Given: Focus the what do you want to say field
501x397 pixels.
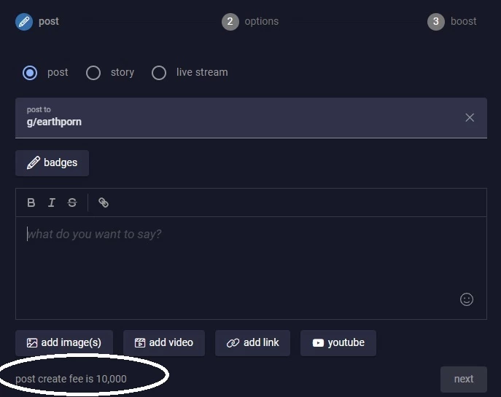Looking at the screenshot, I should [x=251, y=268].
